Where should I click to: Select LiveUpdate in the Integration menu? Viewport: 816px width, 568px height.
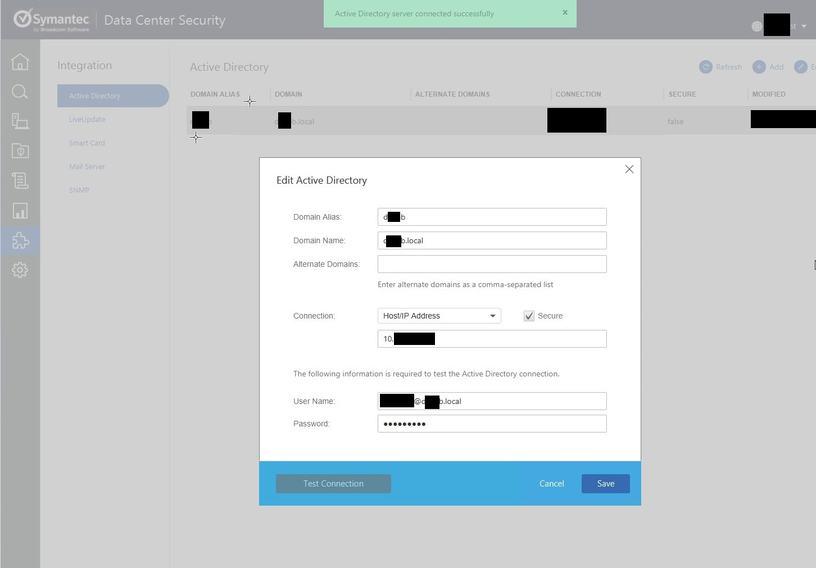point(87,120)
